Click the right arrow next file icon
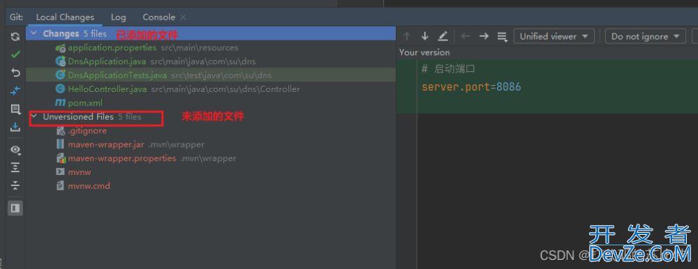The height and width of the screenshot is (269, 698). 484,36
